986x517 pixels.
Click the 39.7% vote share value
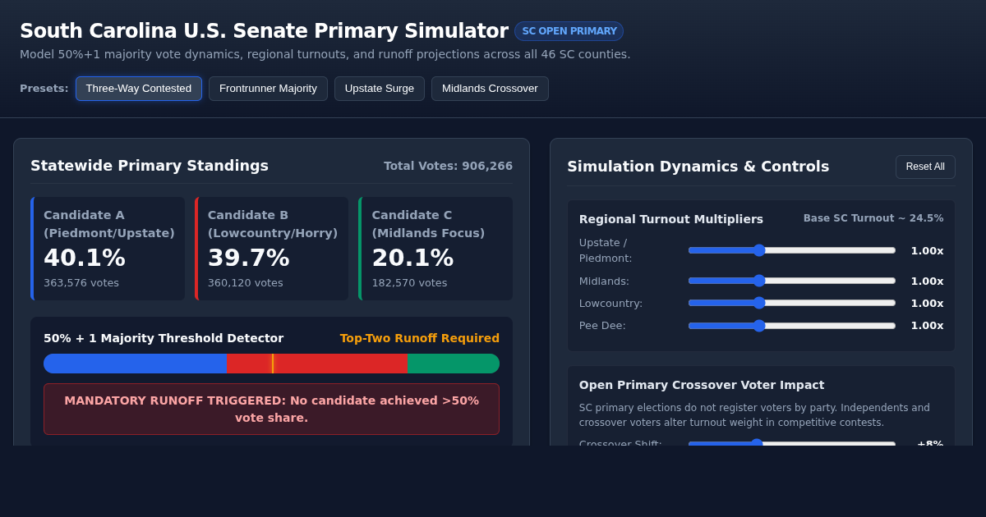click(x=249, y=258)
